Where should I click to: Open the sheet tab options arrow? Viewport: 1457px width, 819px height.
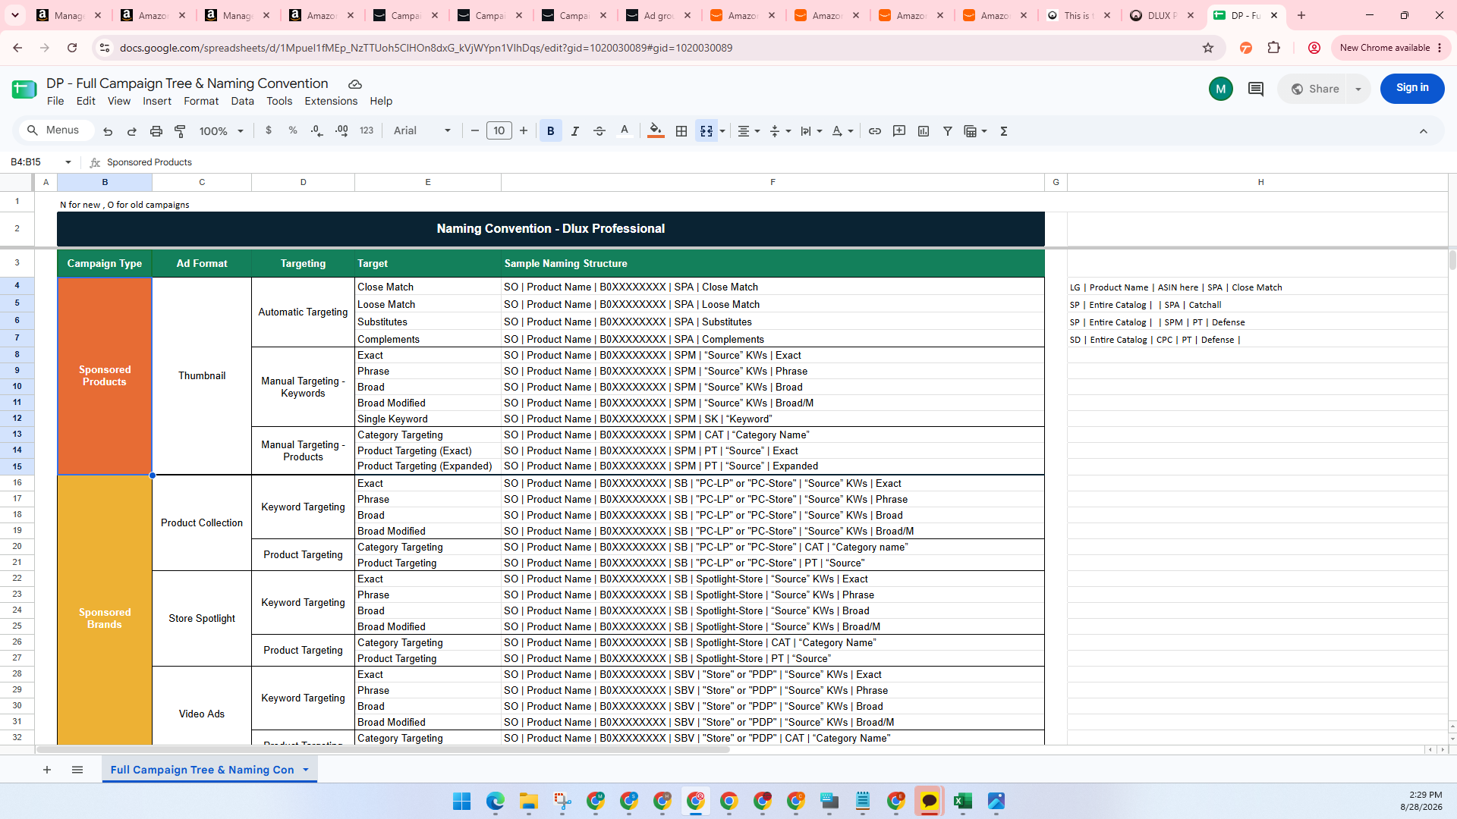pos(306,770)
